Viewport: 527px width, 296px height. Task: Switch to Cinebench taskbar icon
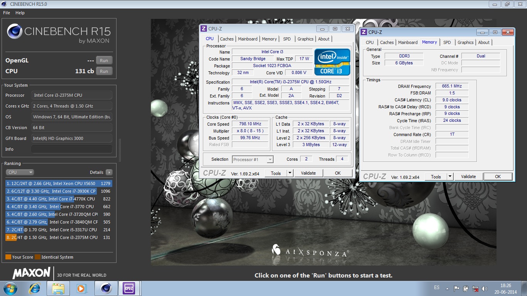point(106,288)
